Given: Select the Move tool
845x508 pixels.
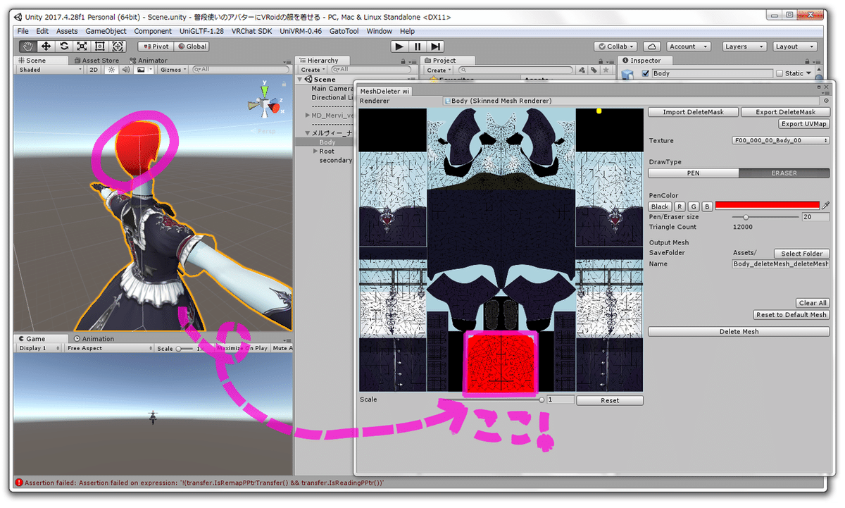Looking at the screenshot, I should pyautogui.click(x=46, y=47).
